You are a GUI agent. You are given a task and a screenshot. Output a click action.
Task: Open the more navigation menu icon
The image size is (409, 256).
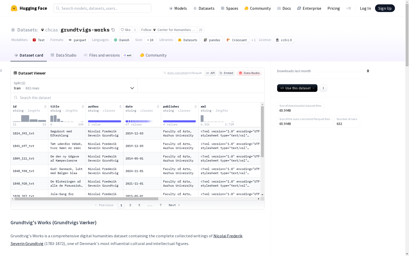348,8
